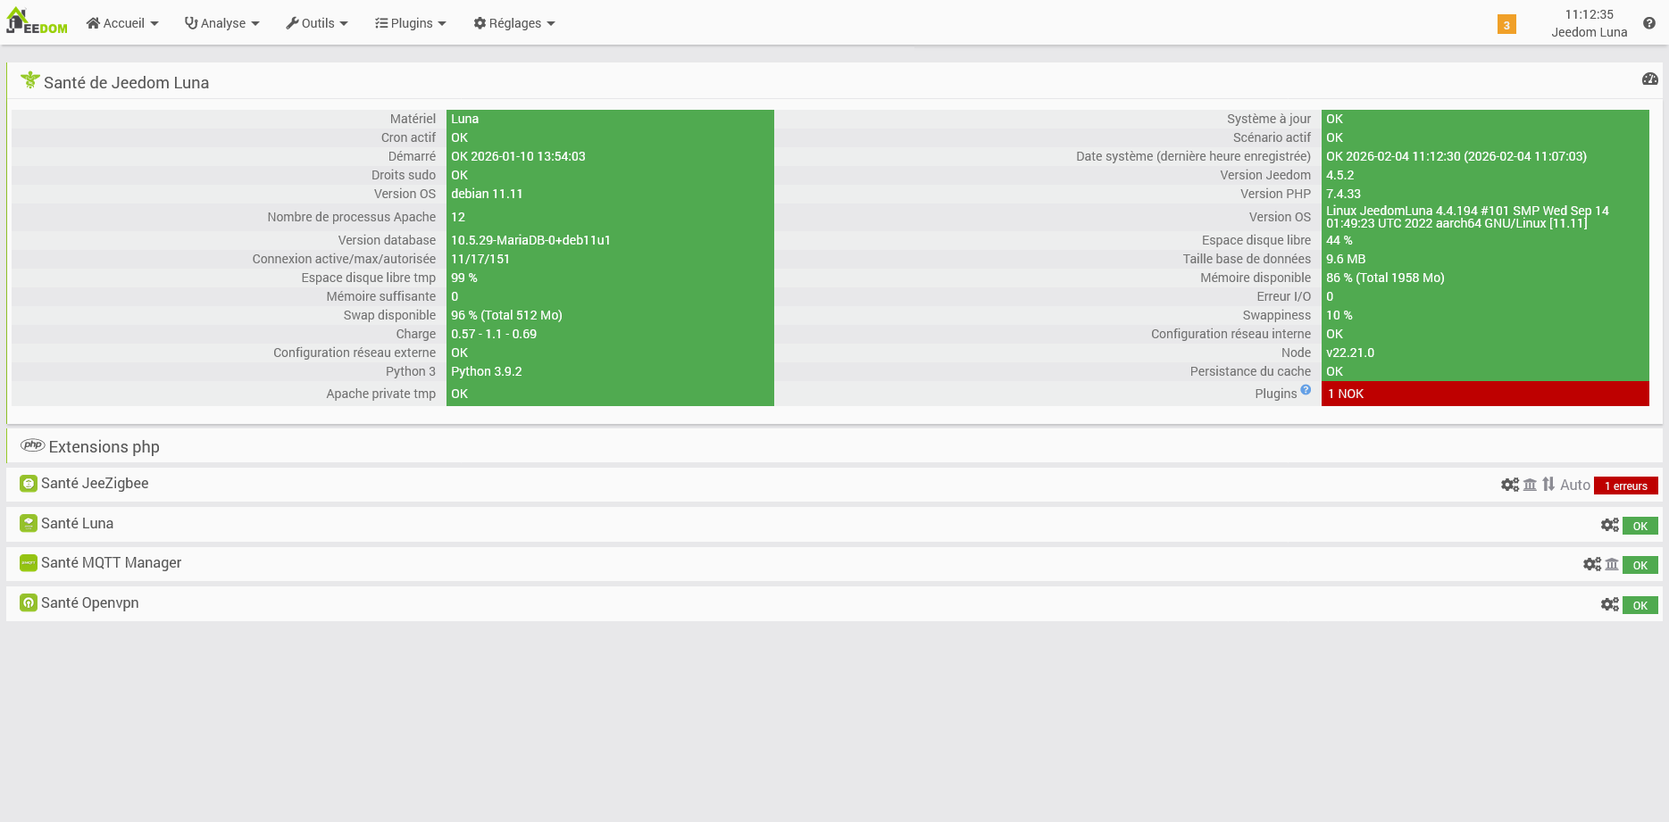This screenshot has width=1669, height=822.
Task: Click the Jeedom logo
Action: [37, 21]
